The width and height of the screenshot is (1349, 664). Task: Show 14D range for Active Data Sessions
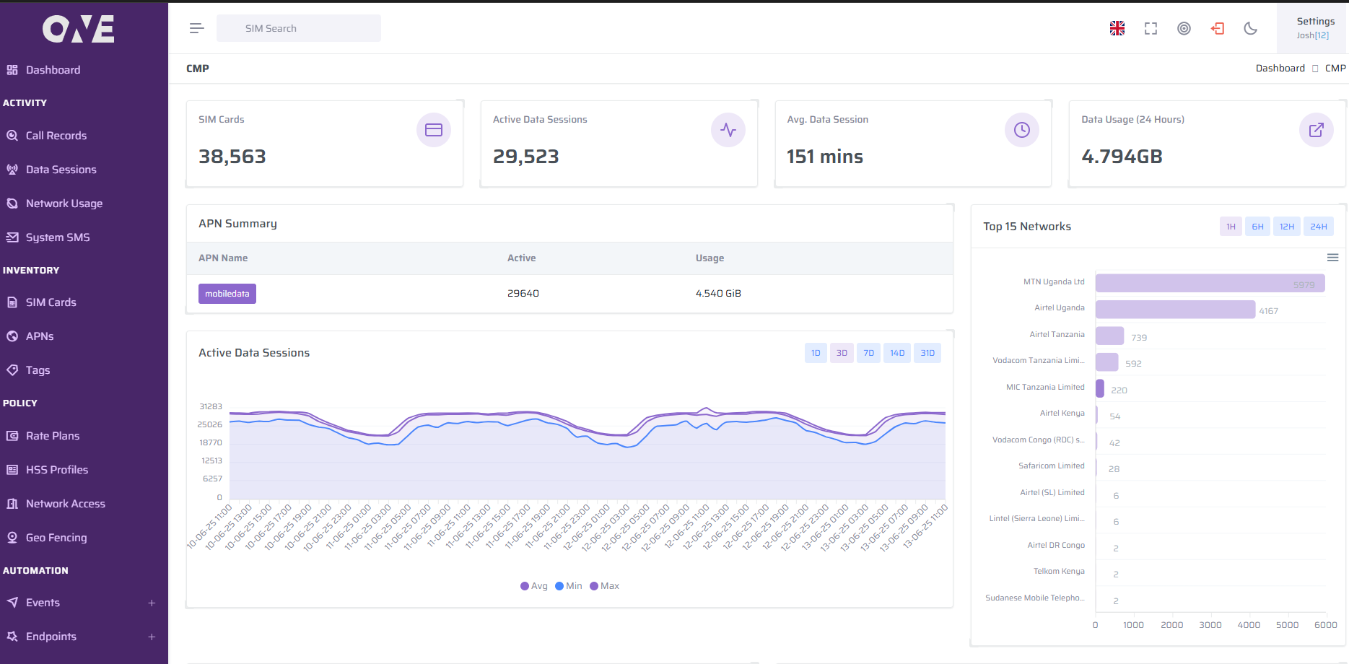click(897, 353)
